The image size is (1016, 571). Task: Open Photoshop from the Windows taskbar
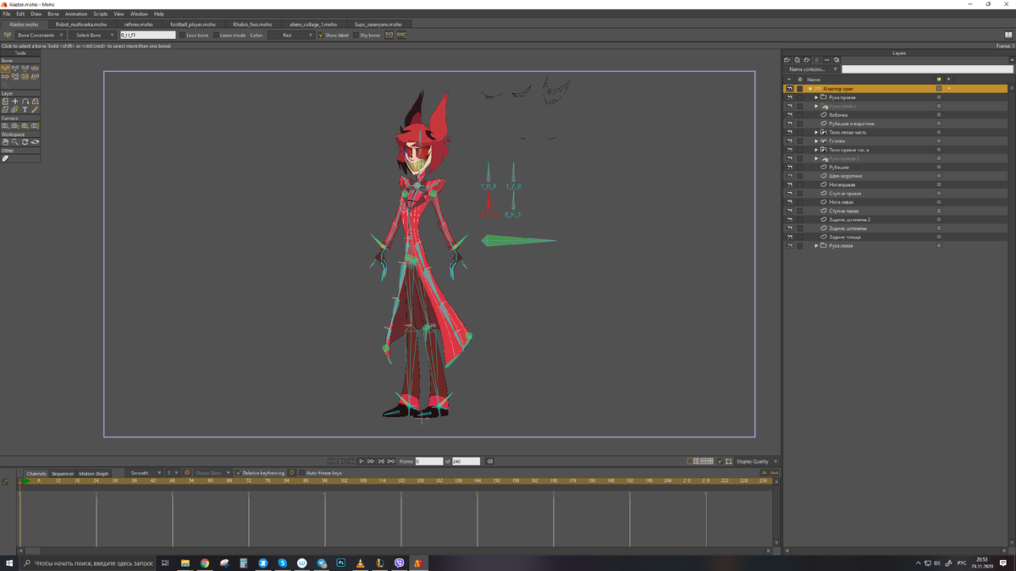341,563
